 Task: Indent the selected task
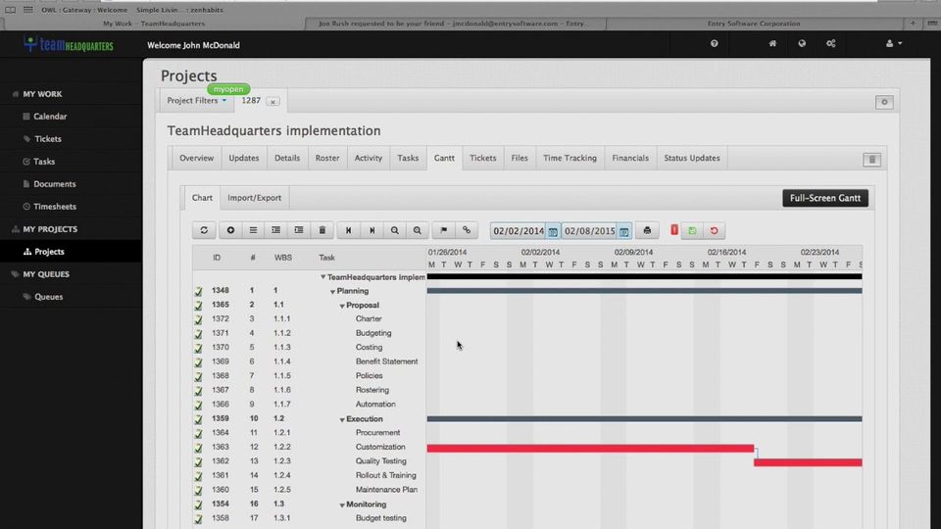[x=299, y=230]
